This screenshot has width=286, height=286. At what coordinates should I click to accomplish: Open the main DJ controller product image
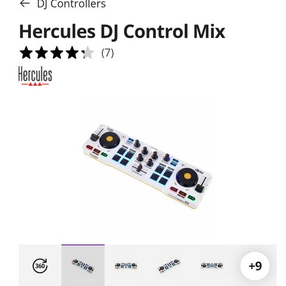(x=147, y=167)
